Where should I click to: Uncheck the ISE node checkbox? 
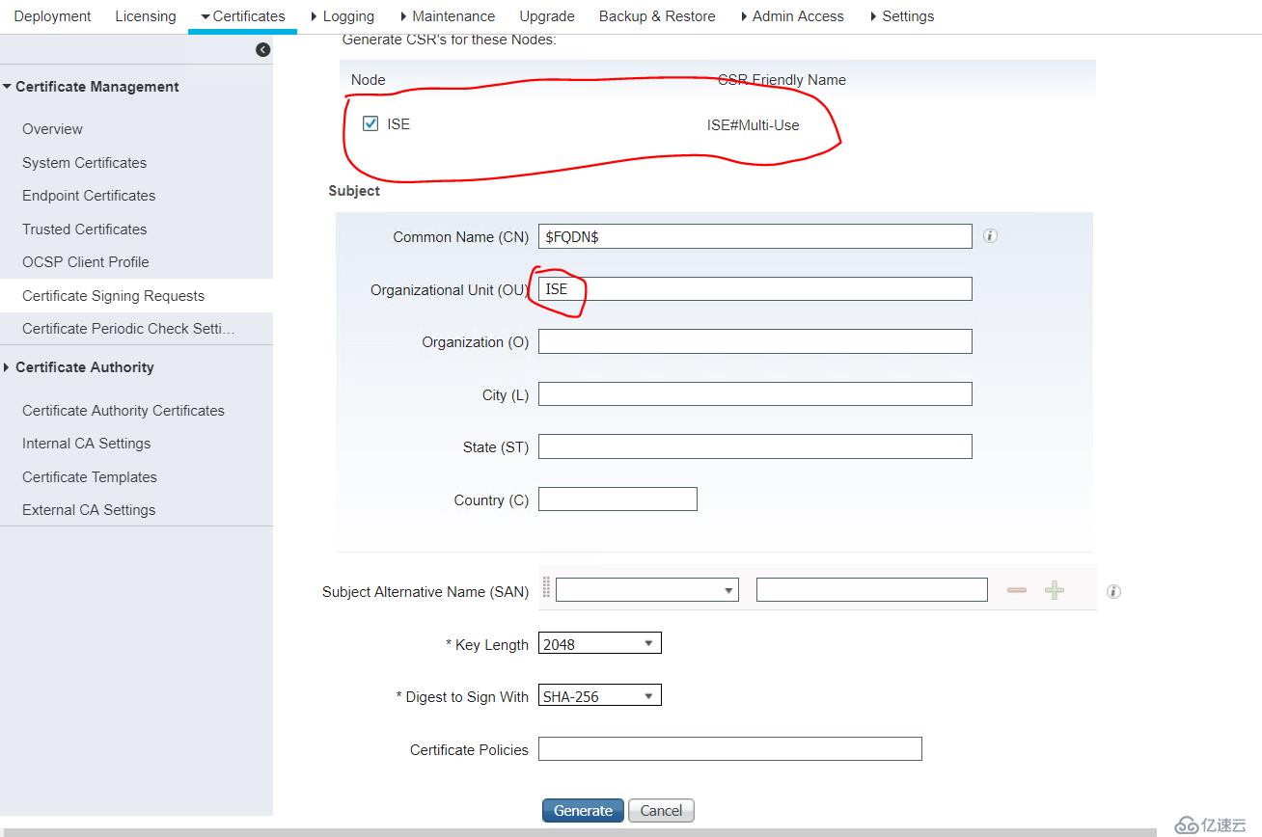(x=370, y=123)
